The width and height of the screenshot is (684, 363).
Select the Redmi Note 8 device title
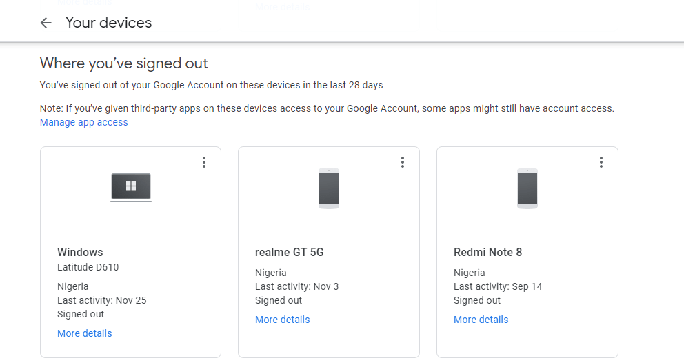(x=488, y=252)
